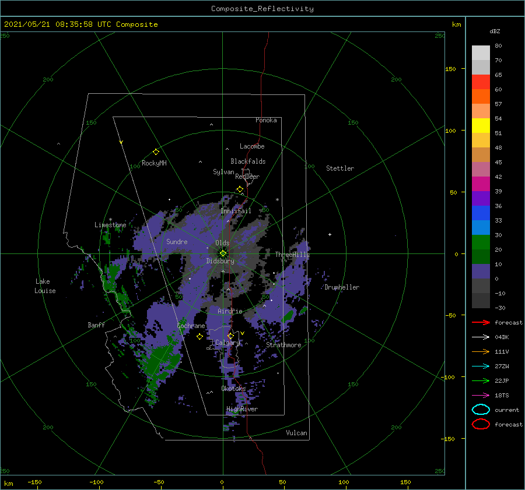Click the yellow diamond marker near RockyMH
Viewport: 525px width, 490px height.
click(156, 152)
